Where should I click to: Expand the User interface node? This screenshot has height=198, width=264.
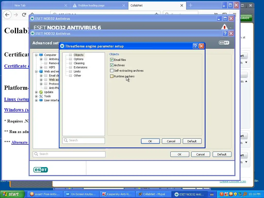tap(36, 100)
